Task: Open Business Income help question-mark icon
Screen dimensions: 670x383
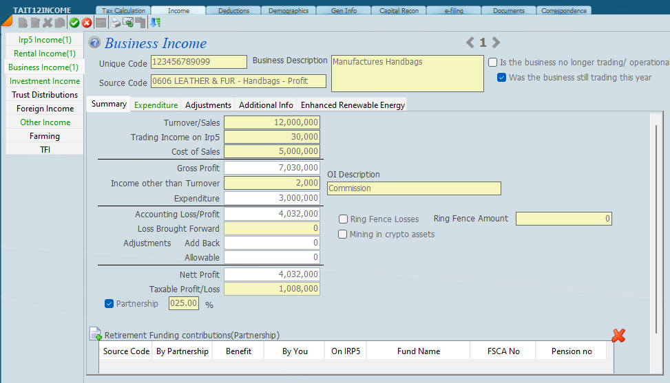Action: (x=95, y=43)
